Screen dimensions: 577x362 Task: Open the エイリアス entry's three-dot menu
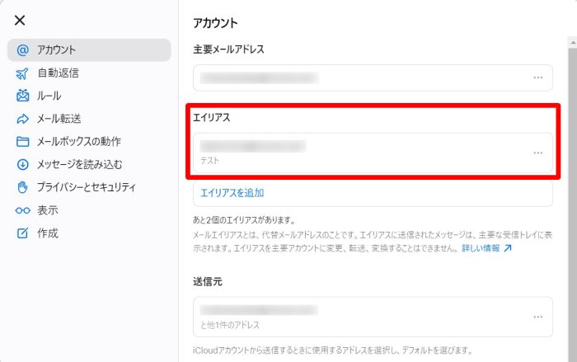coord(537,153)
